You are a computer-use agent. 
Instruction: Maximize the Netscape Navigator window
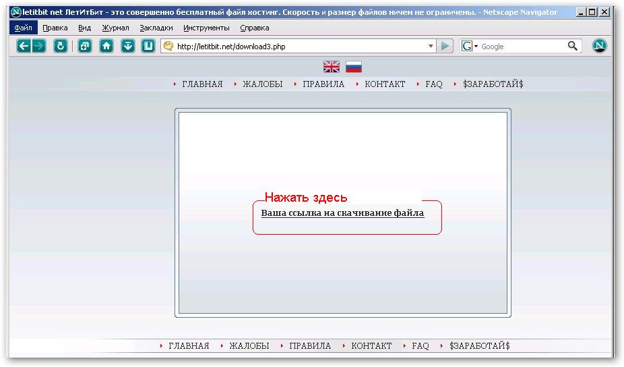tap(592, 12)
